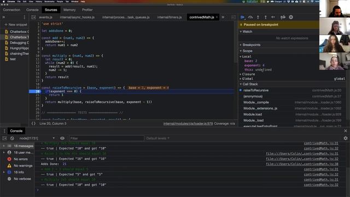The width and height of the screenshot is (350, 197).
Task: Toggle breakpoint on line number 23
Action: pyautogui.click(x=37, y=102)
